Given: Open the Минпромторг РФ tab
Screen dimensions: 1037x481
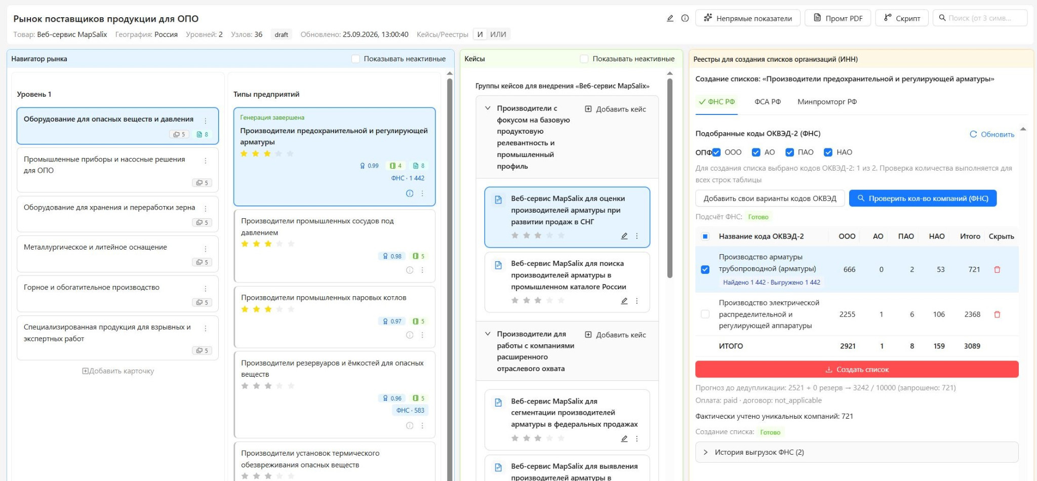Looking at the screenshot, I should (827, 102).
